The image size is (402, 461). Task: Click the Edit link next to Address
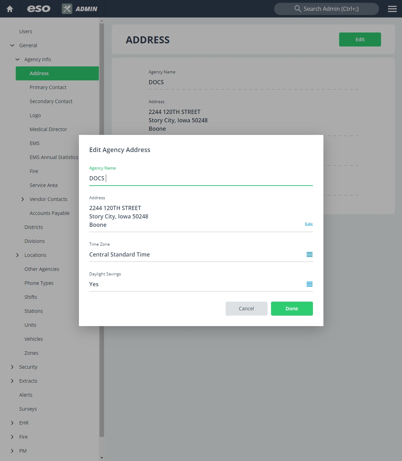pyautogui.click(x=308, y=224)
